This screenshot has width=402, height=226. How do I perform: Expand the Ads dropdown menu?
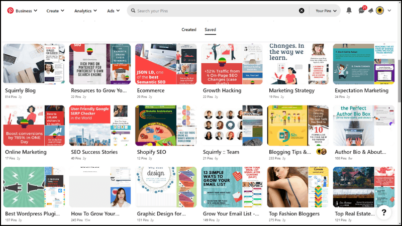tap(114, 11)
